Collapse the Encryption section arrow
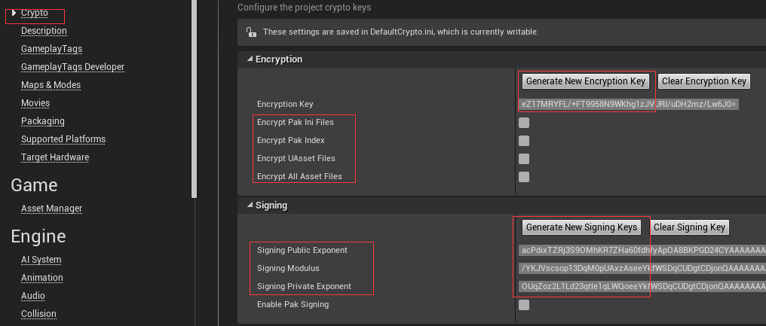This screenshot has width=766, height=326. coord(248,59)
